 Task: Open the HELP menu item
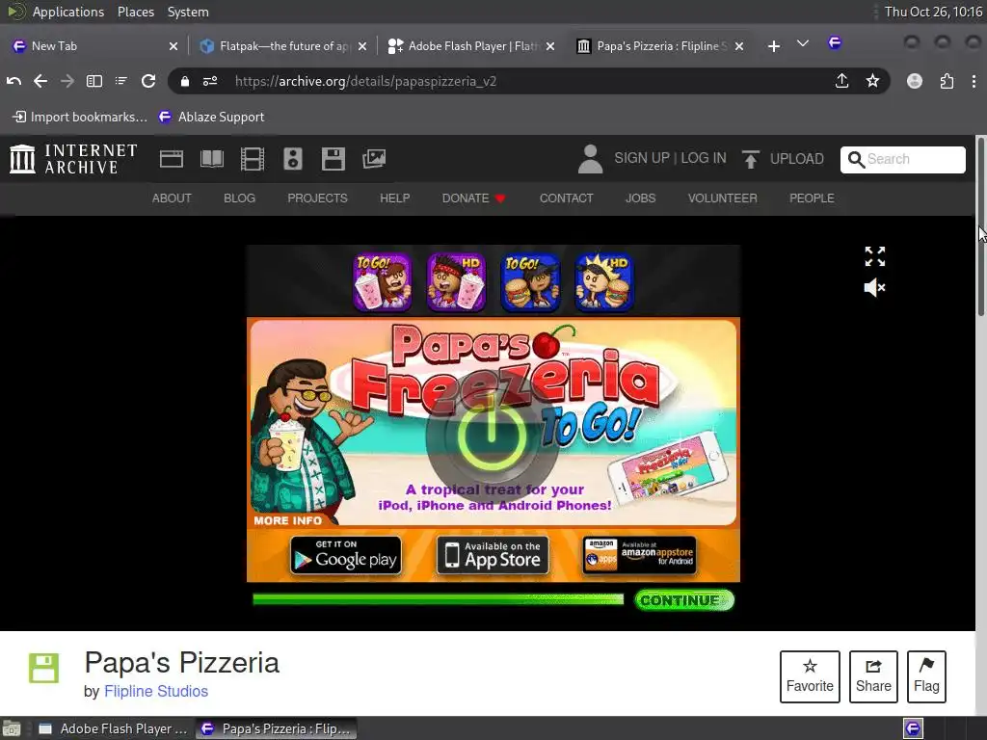(x=394, y=198)
